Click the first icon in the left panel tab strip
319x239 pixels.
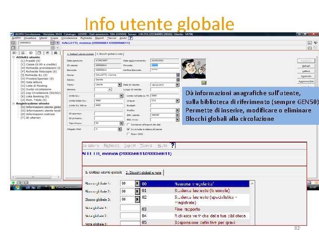(15, 53)
